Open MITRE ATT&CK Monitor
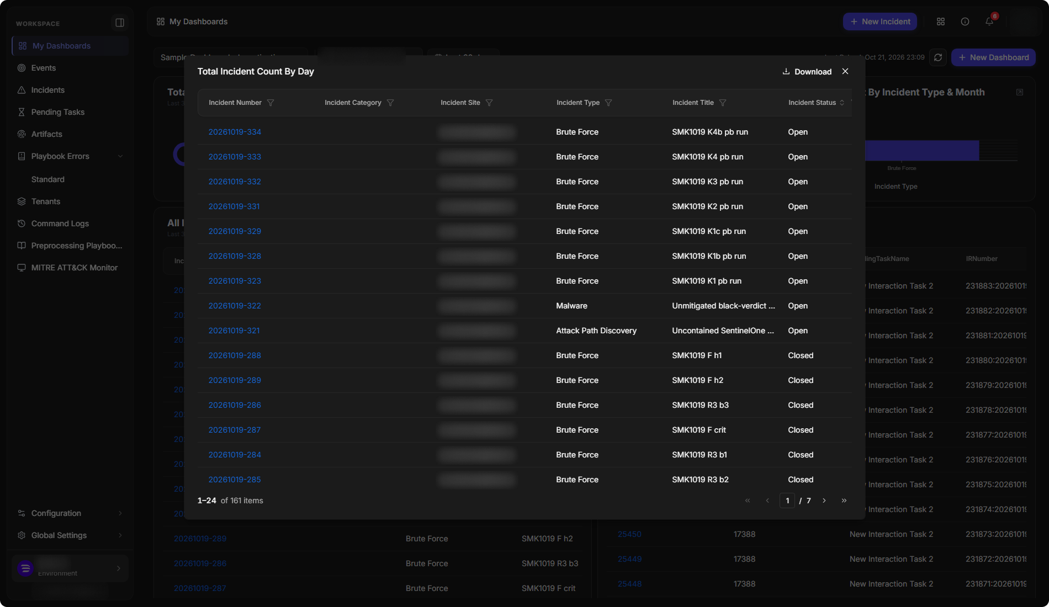 (x=70, y=268)
